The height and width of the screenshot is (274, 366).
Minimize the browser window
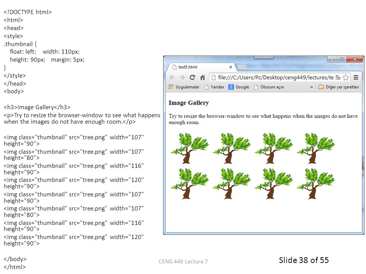tap(332, 59)
